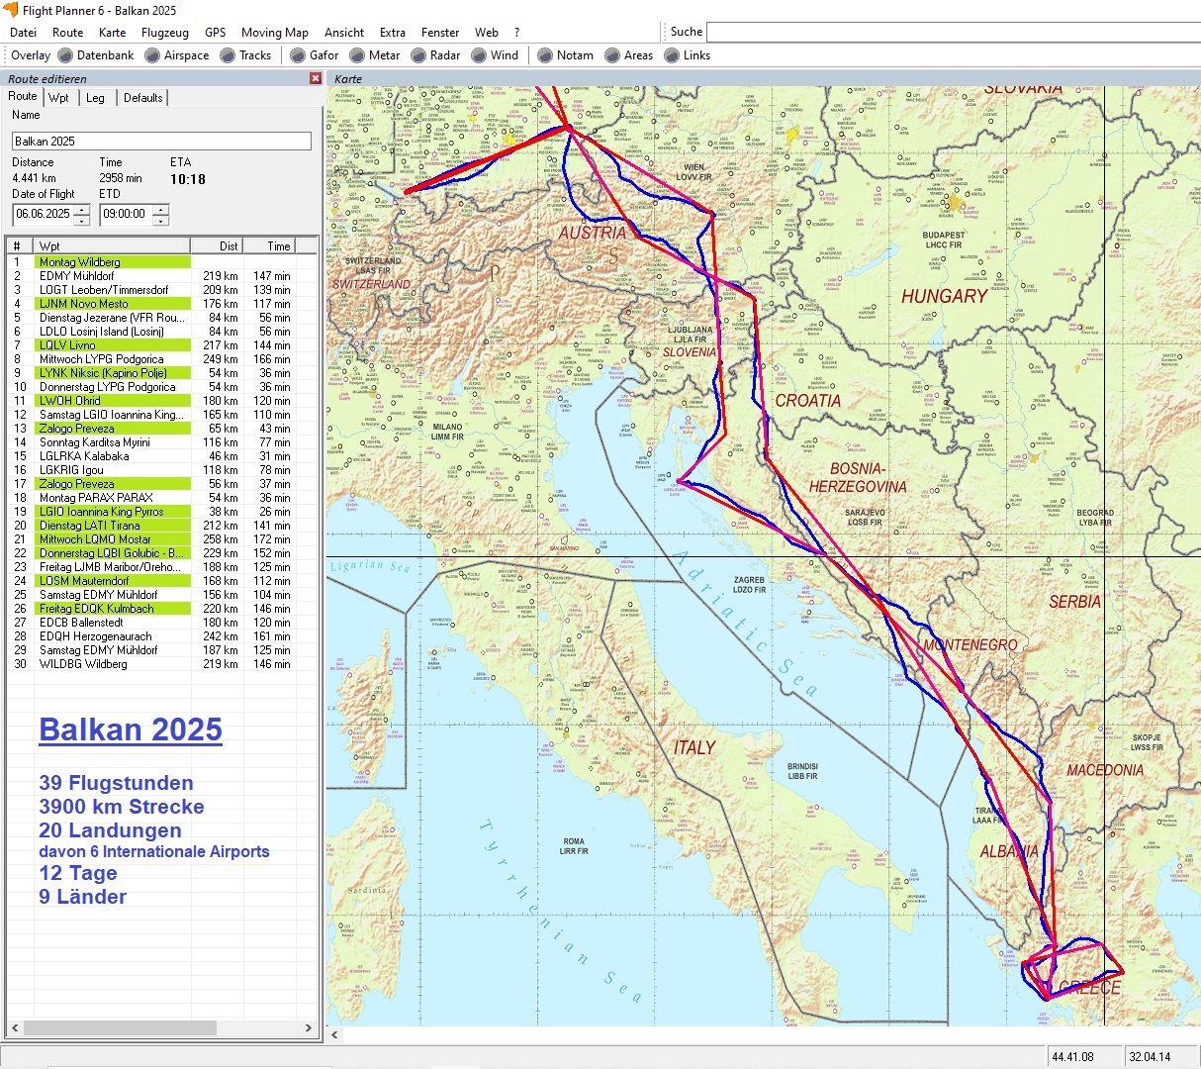The width and height of the screenshot is (1201, 1069).
Task: Show the Radar overlay
Action: coord(418,55)
